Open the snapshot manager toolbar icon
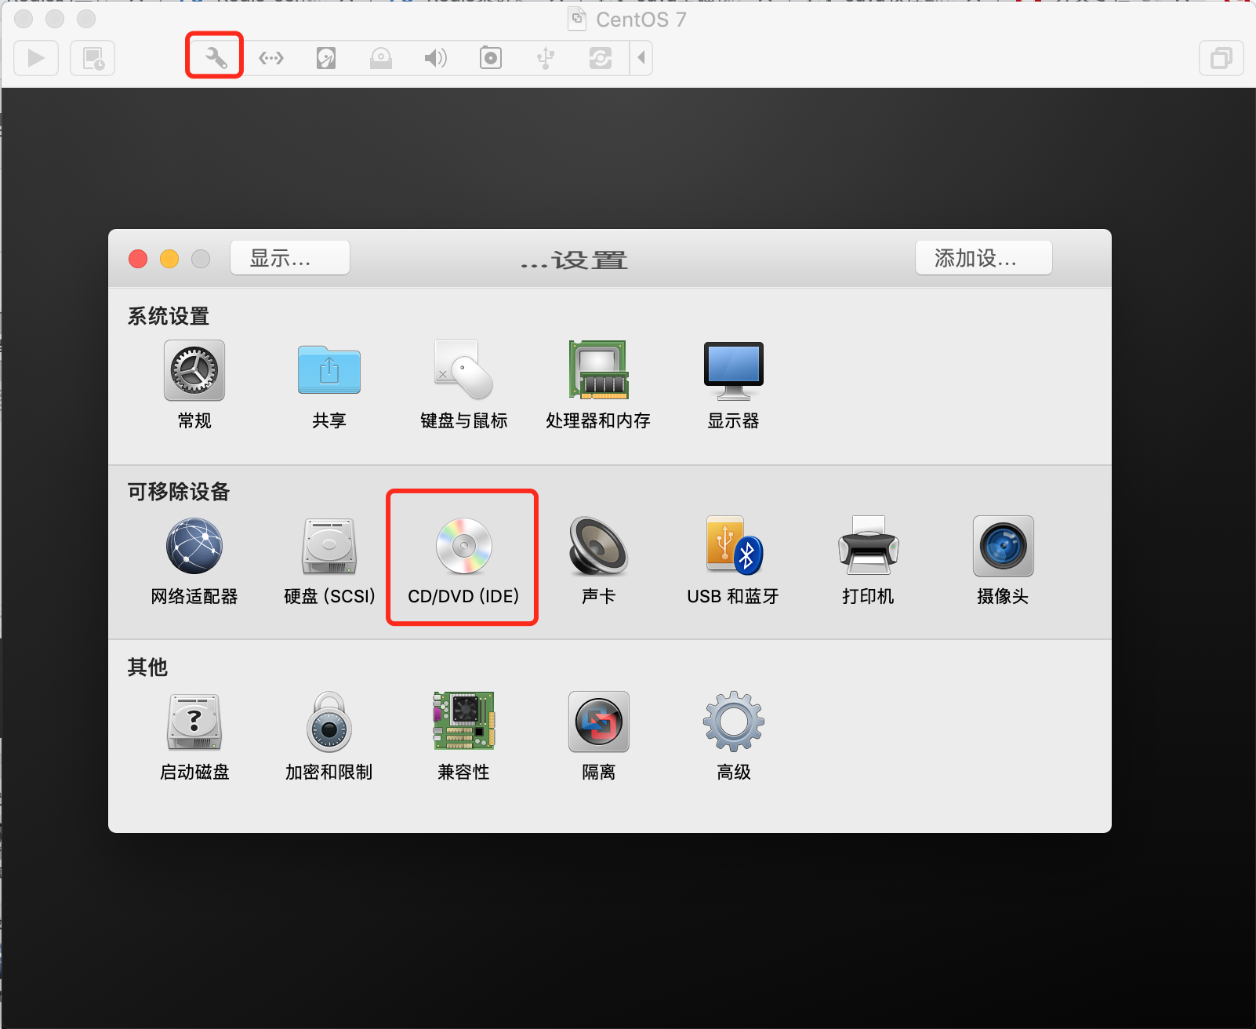 [93, 58]
